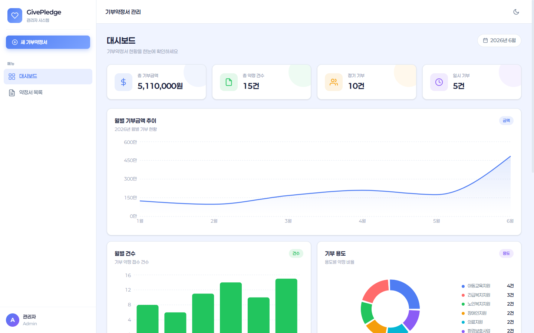This screenshot has height=333, width=534.
Task: Click the 15건 total pledge count
Action: click(251, 86)
